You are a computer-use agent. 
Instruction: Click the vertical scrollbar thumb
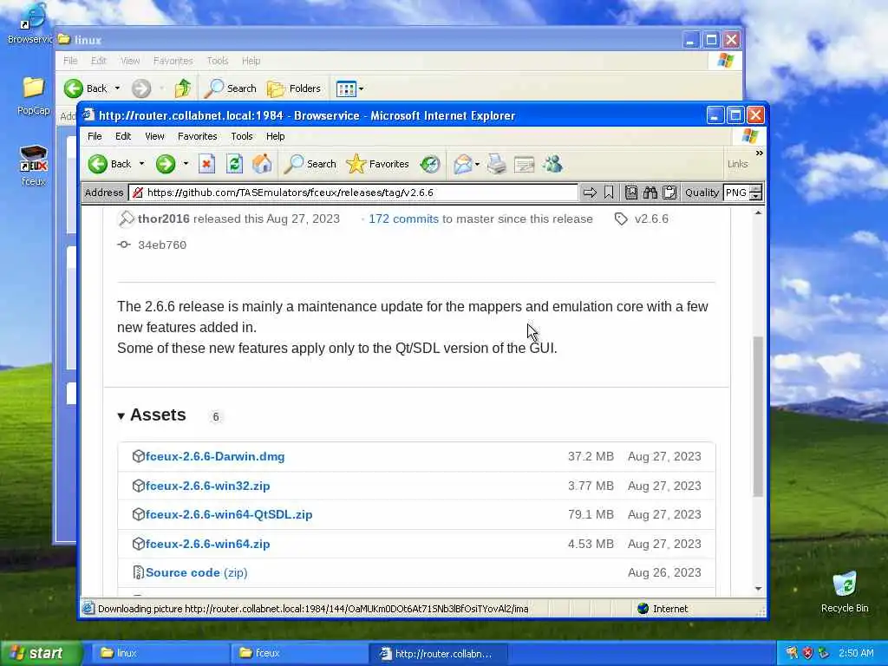pyautogui.click(x=758, y=417)
